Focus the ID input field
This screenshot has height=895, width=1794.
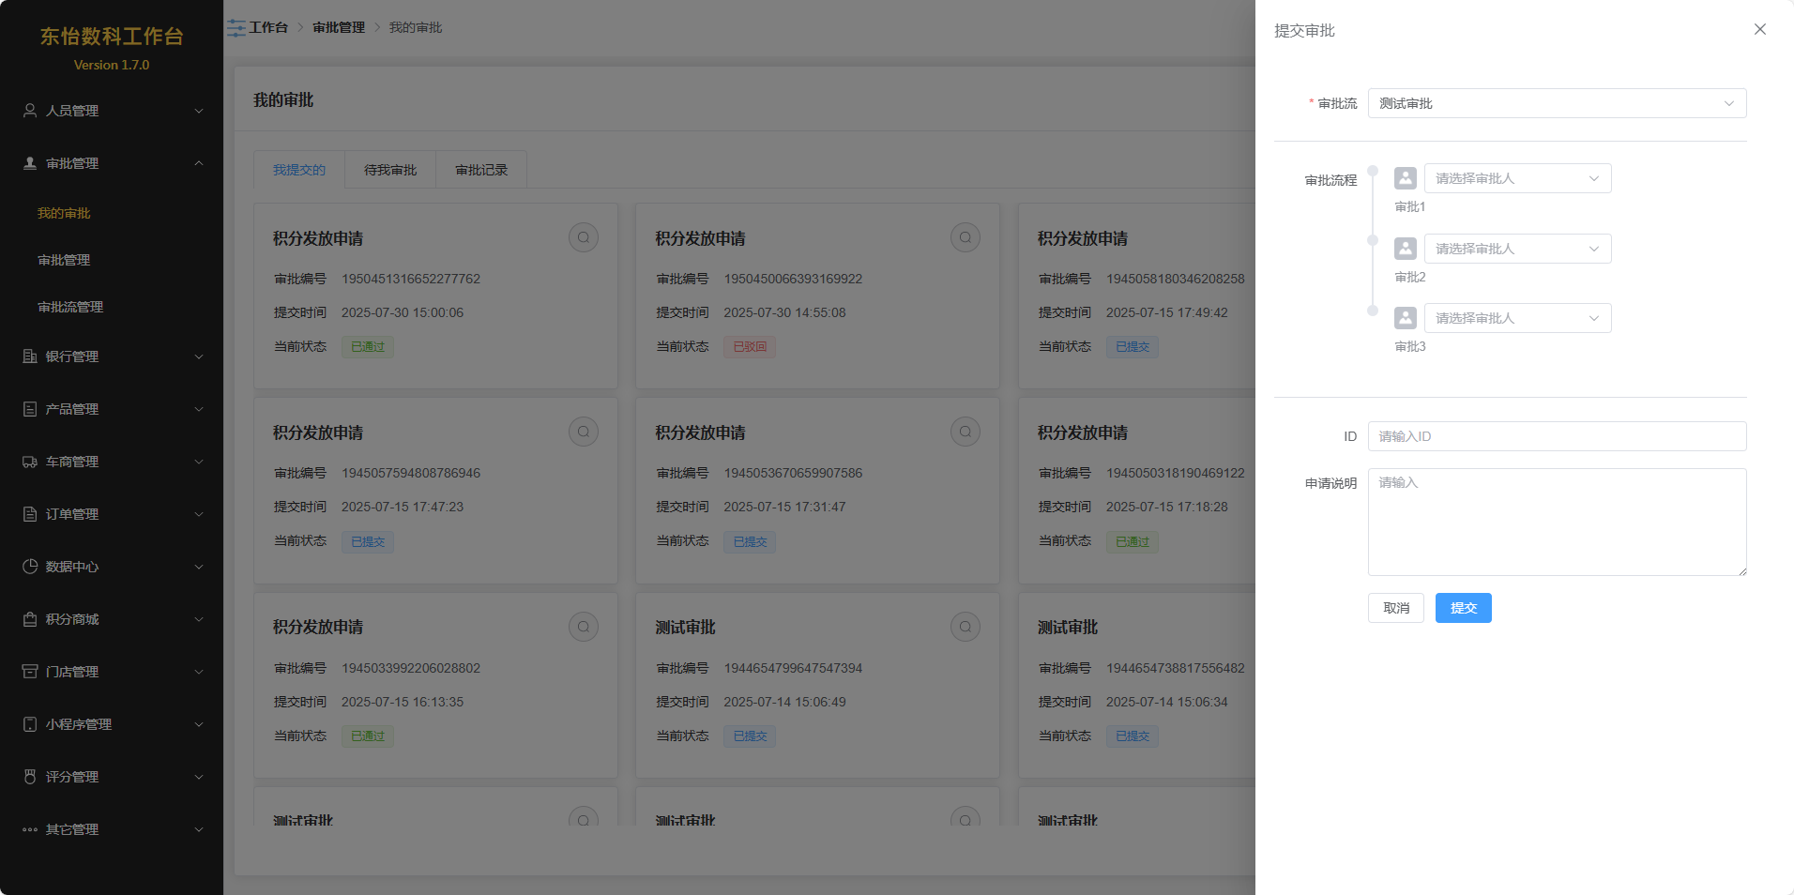pos(1556,436)
